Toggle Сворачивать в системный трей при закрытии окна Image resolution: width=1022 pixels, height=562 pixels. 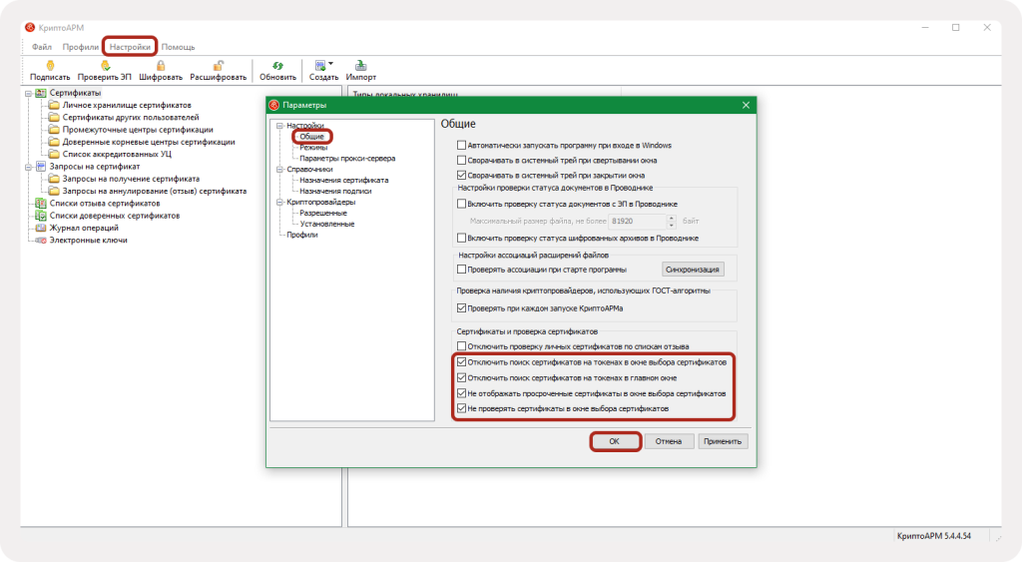click(x=461, y=176)
